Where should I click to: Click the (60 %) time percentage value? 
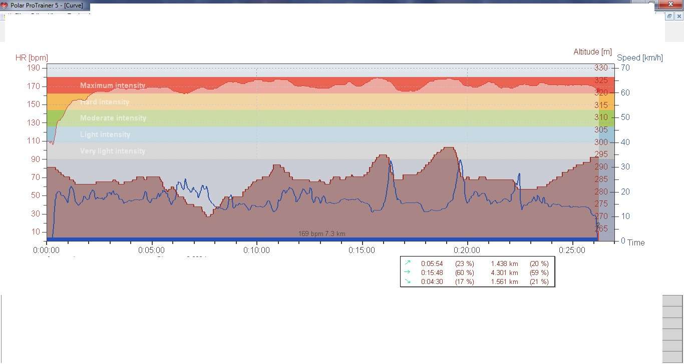464,272
